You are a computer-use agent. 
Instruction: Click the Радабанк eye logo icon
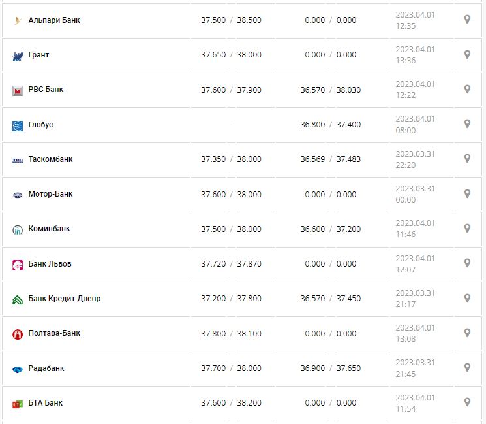click(18, 370)
